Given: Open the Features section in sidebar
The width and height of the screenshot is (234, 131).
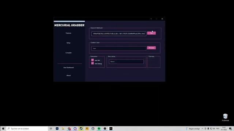Looking at the screenshot, I should coord(68,33).
